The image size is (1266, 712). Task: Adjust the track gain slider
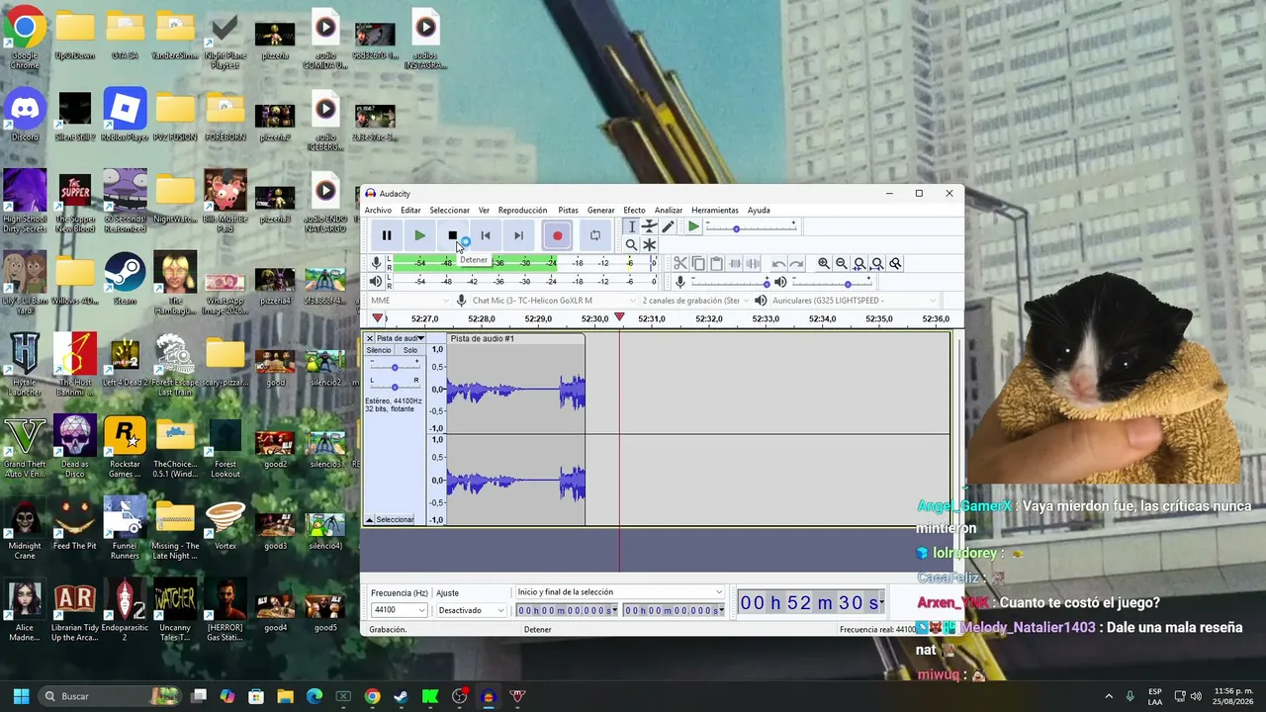coord(395,367)
